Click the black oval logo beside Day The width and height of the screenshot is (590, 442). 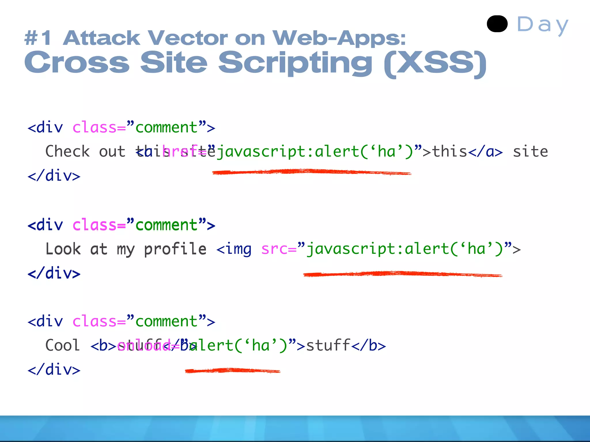click(497, 24)
